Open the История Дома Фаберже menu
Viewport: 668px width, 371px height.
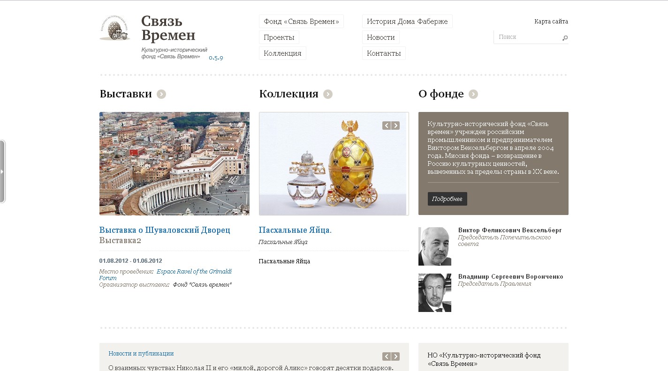(407, 22)
